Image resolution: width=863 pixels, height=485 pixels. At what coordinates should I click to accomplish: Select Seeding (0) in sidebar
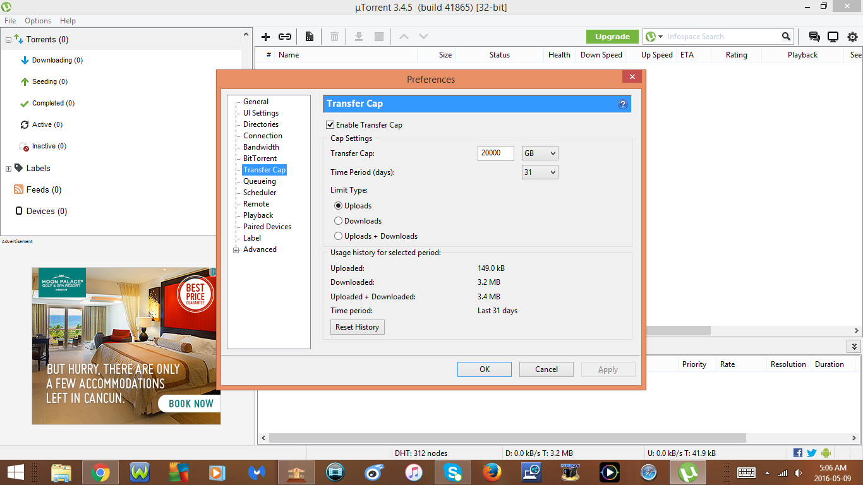click(x=44, y=82)
